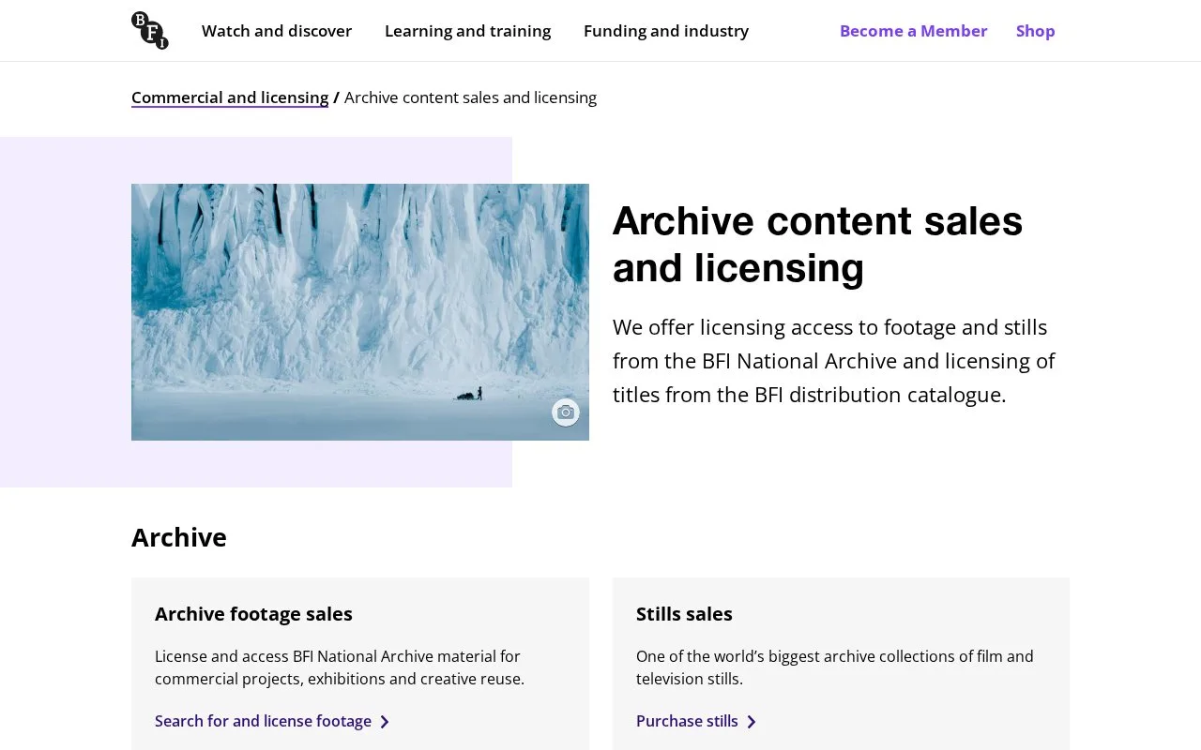Click description about world's biggest stills collections
The width and height of the screenshot is (1201, 750).
point(835,667)
